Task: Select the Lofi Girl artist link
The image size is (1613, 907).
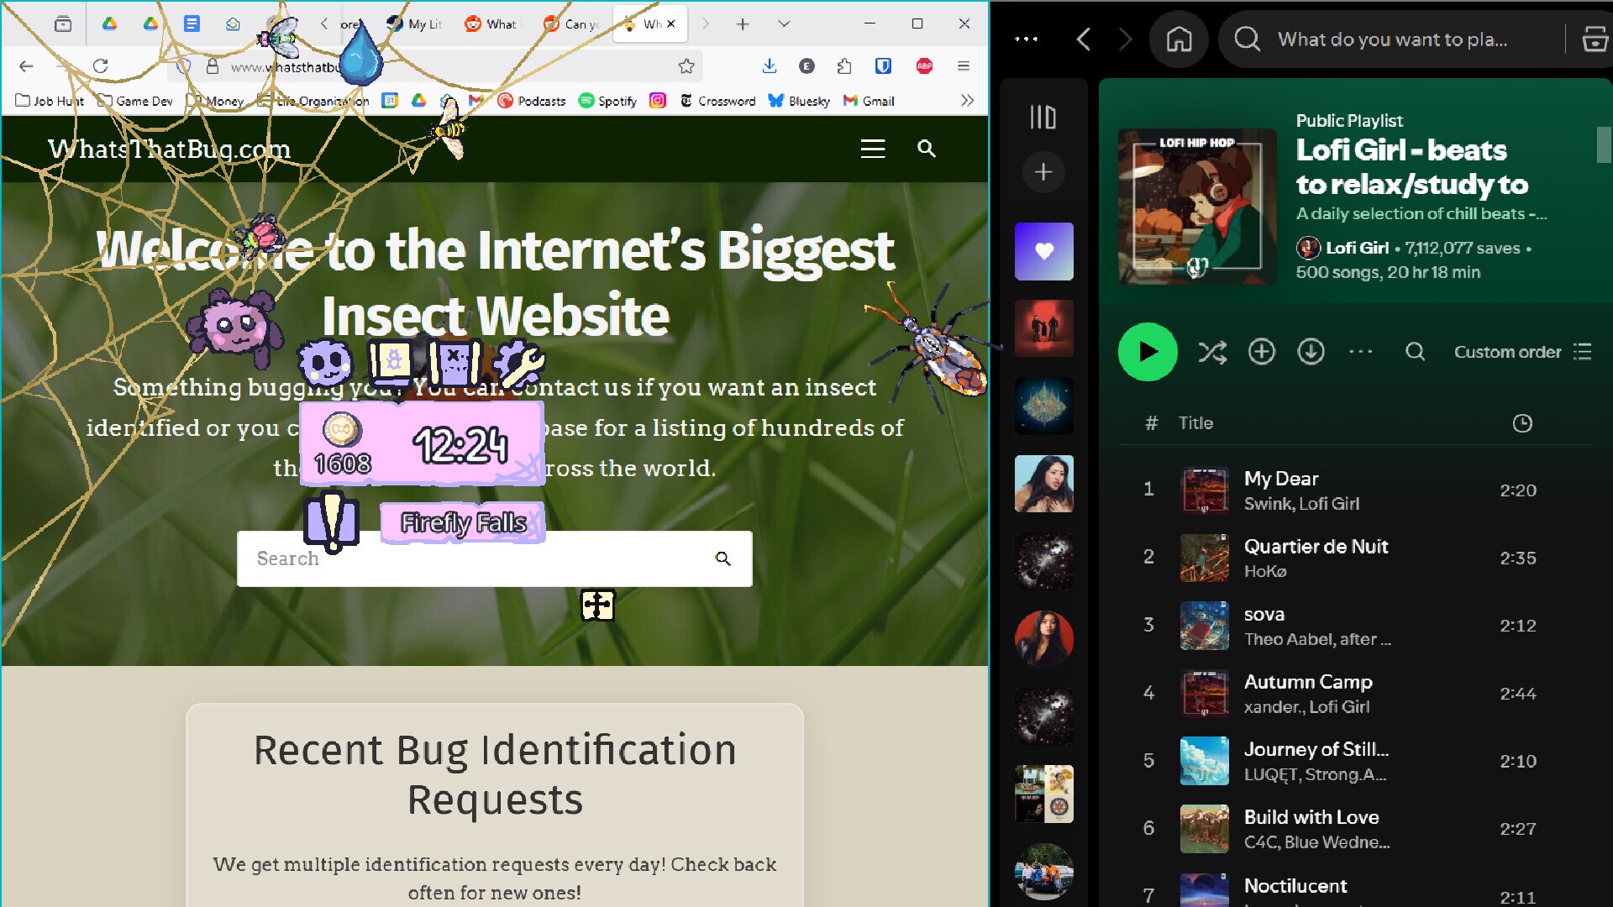Action: point(1357,248)
